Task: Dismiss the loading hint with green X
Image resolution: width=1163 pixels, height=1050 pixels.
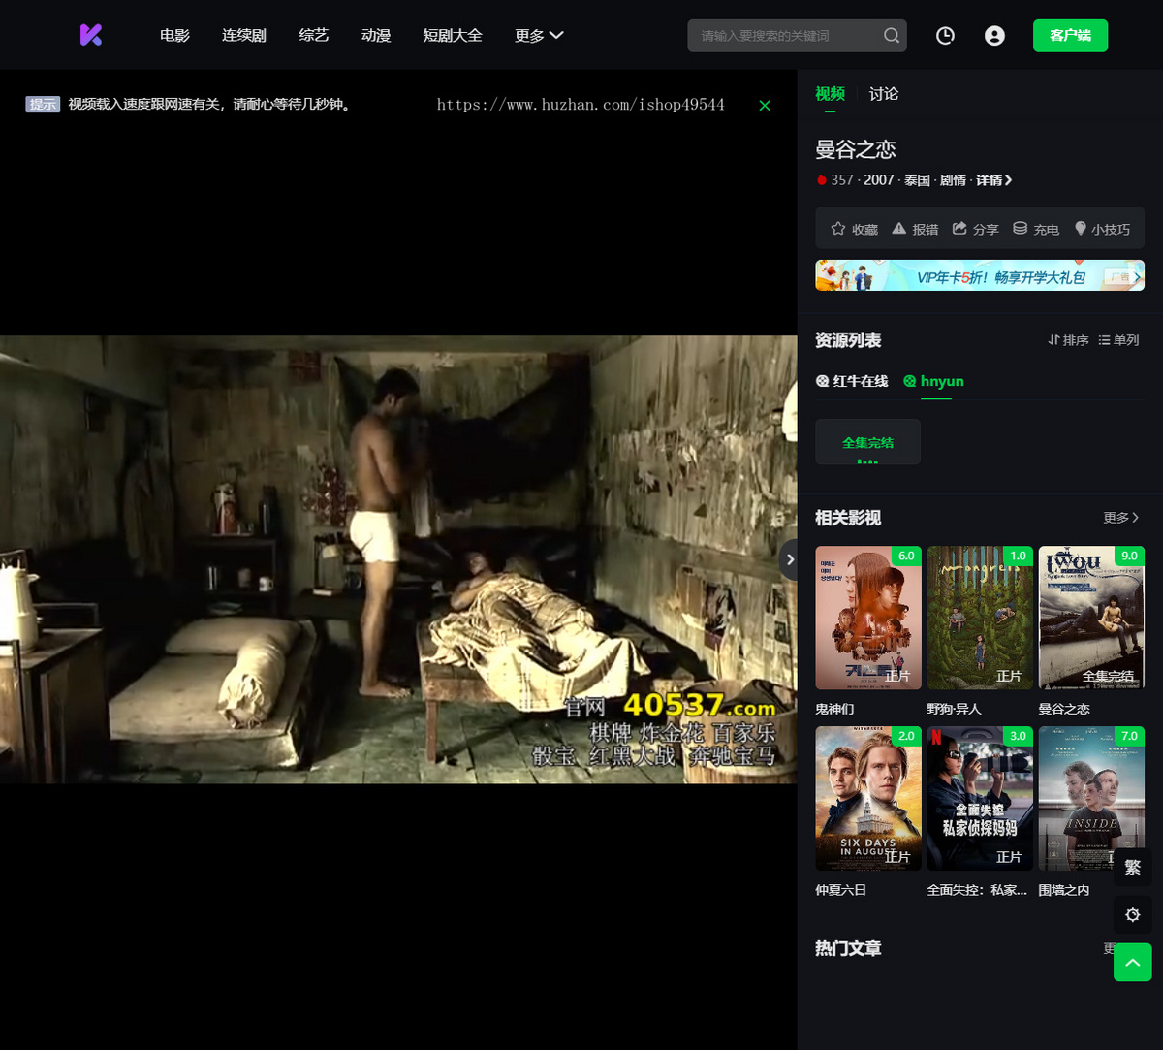Action: [x=765, y=106]
